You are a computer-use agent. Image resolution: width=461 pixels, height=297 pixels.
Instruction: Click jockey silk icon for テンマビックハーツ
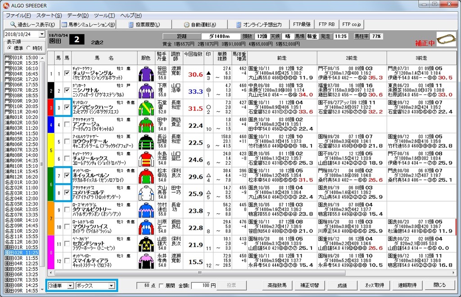click(146, 108)
